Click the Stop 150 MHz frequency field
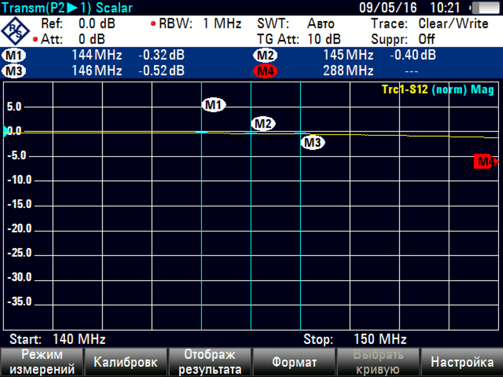This screenshot has height=377, width=503. coord(355,339)
